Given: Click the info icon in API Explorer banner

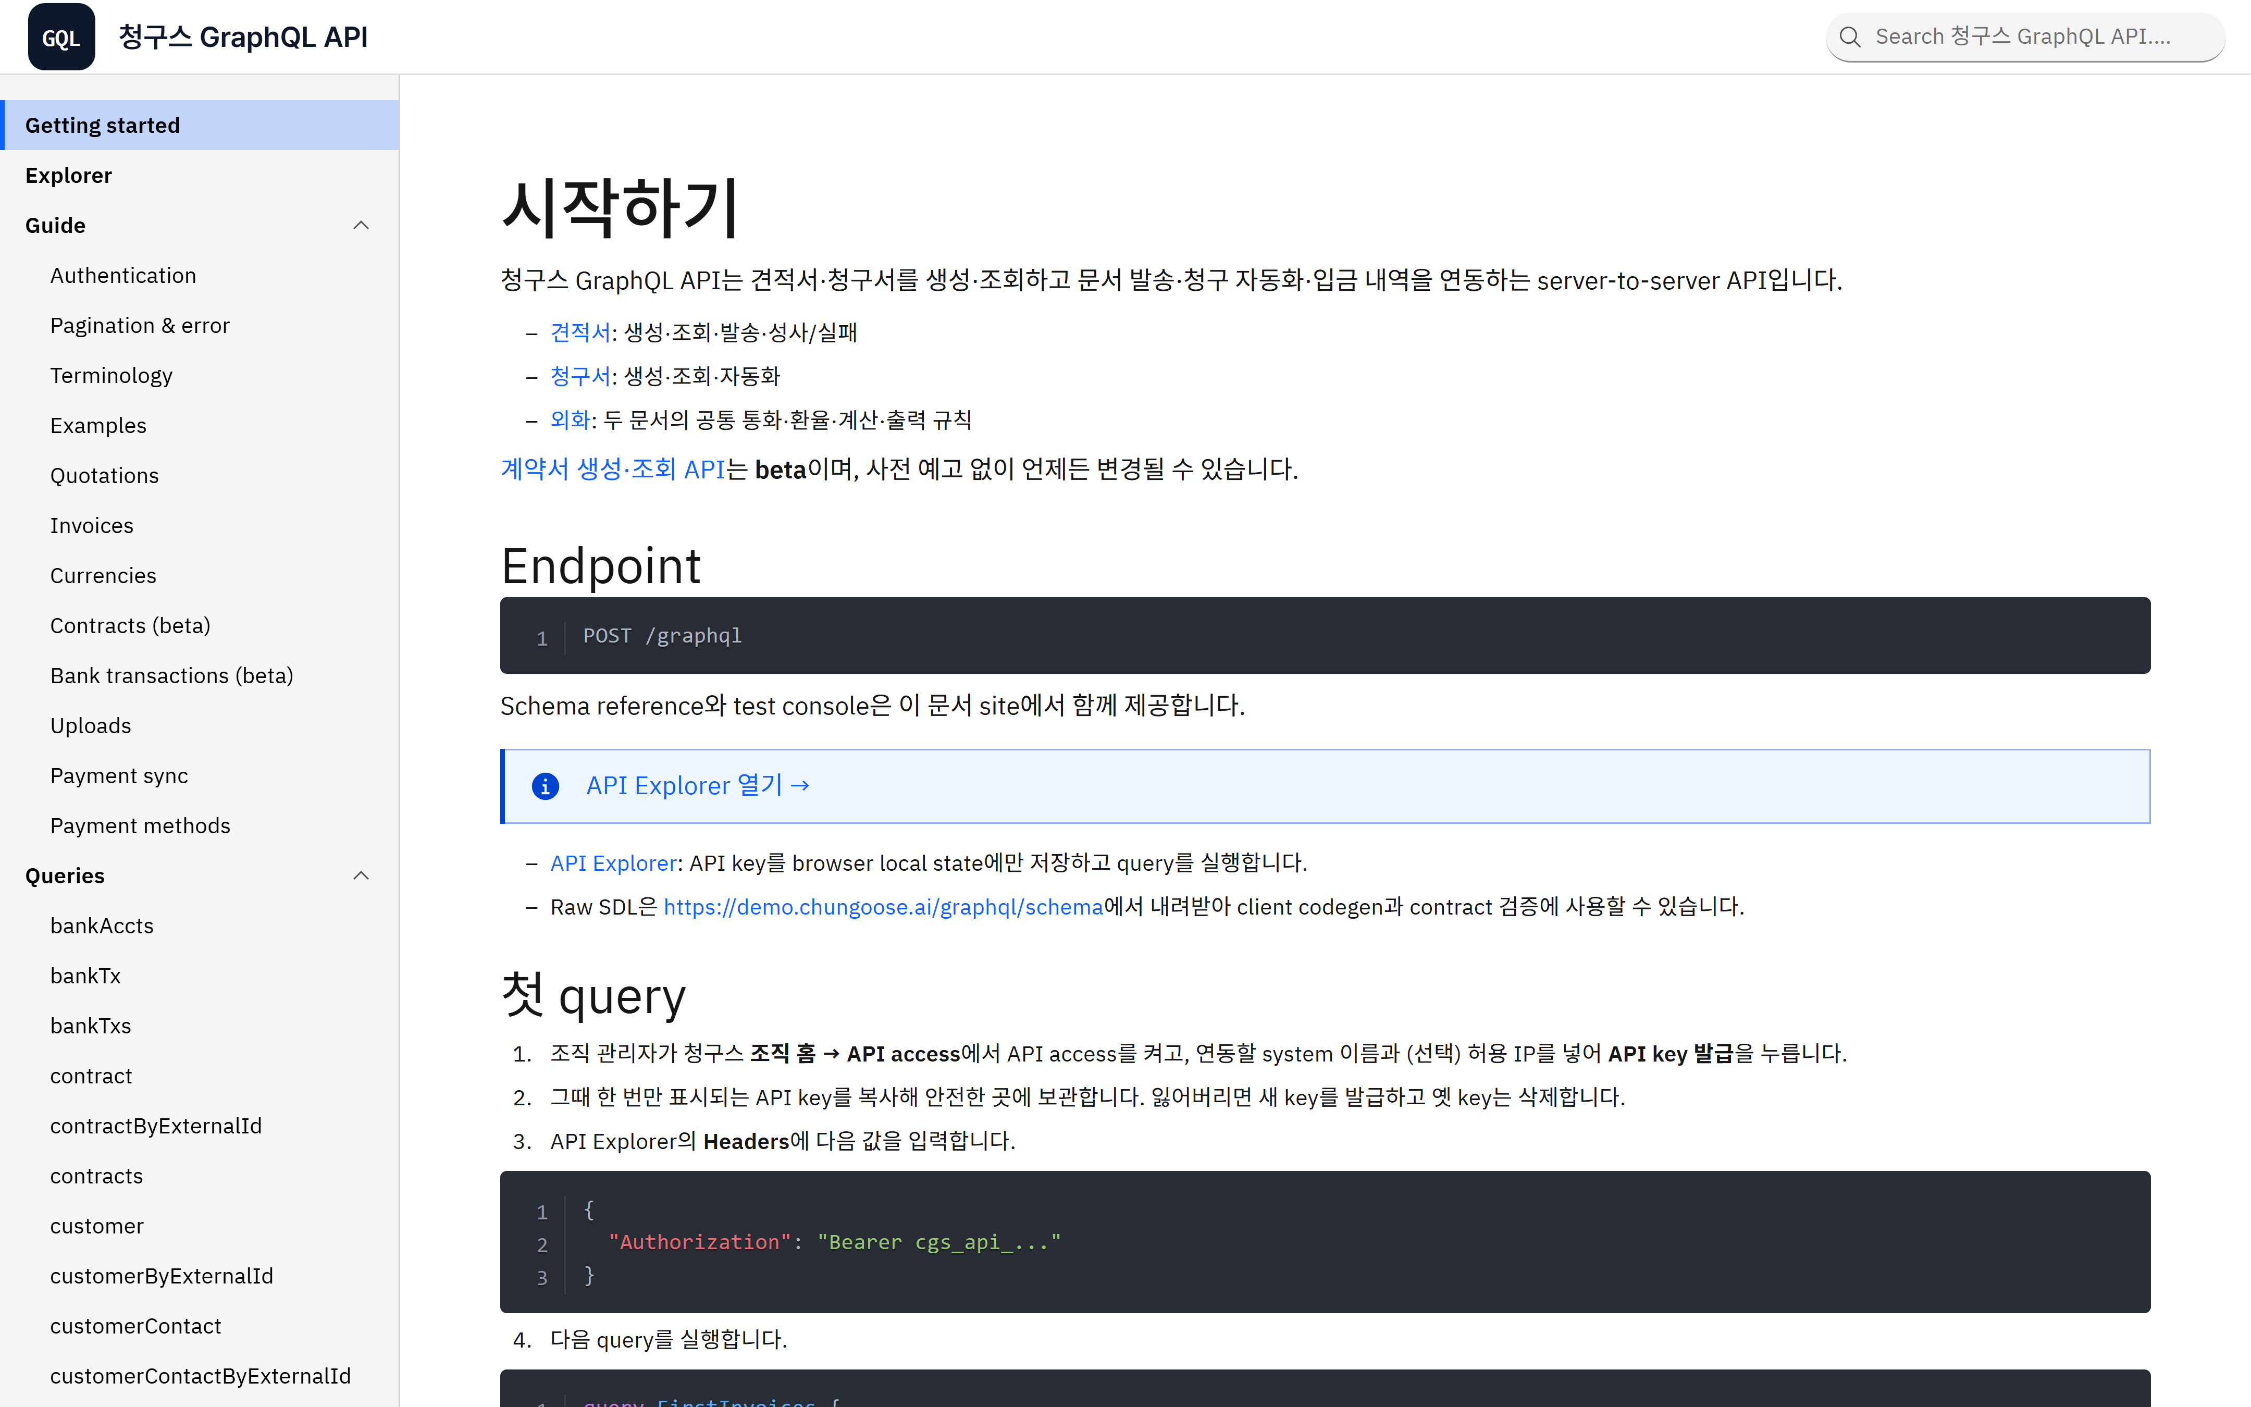Looking at the screenshot, I should 545,786.
